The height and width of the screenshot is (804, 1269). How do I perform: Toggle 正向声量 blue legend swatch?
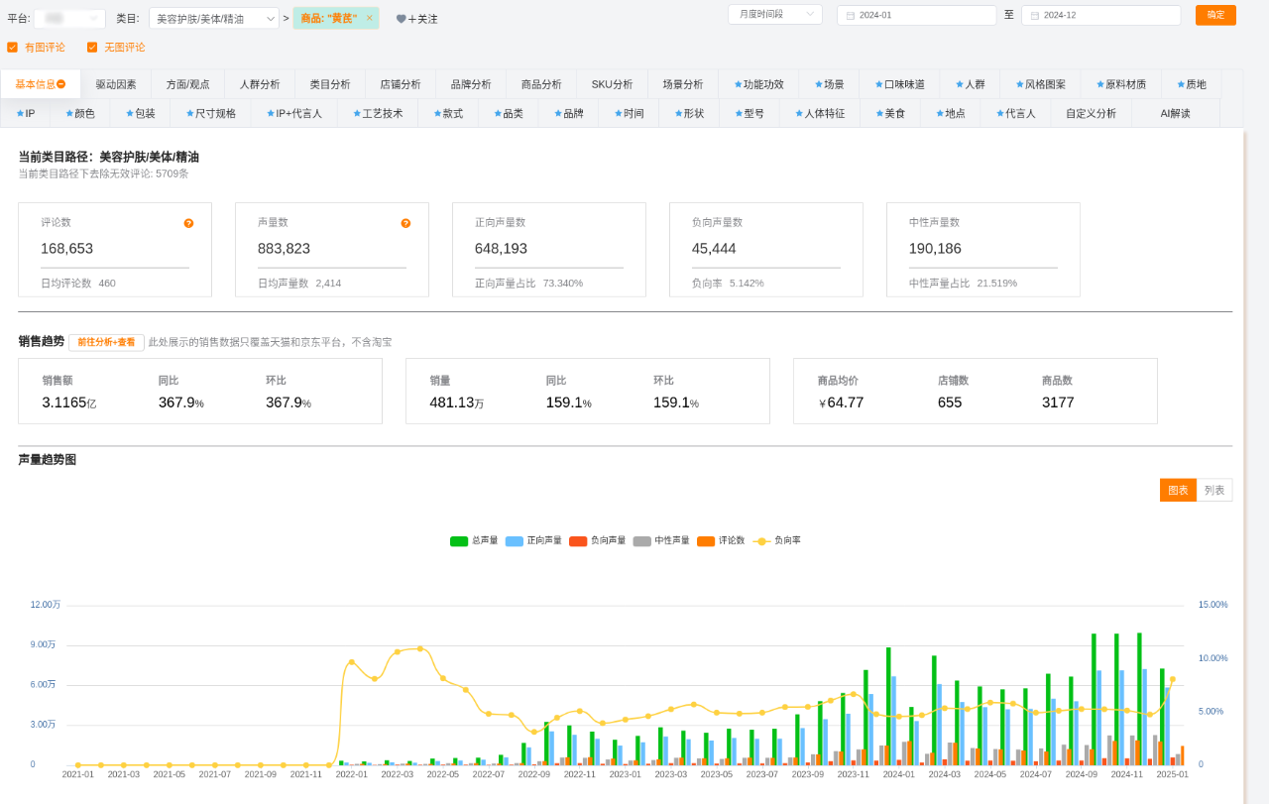pyautogui.click(x=515, y=541)
